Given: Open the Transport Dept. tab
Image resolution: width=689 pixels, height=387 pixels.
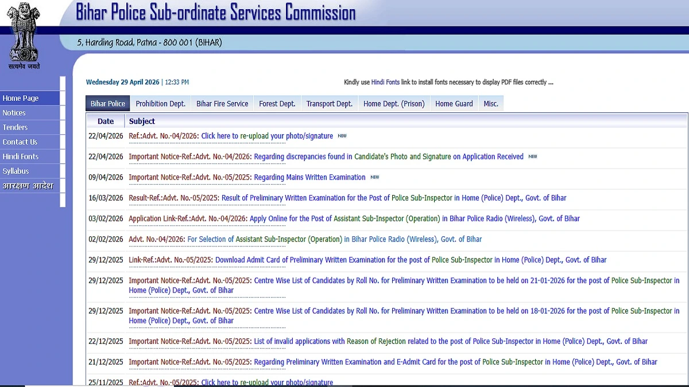Looking at the screenshot, I should click(x=329, y=104).
